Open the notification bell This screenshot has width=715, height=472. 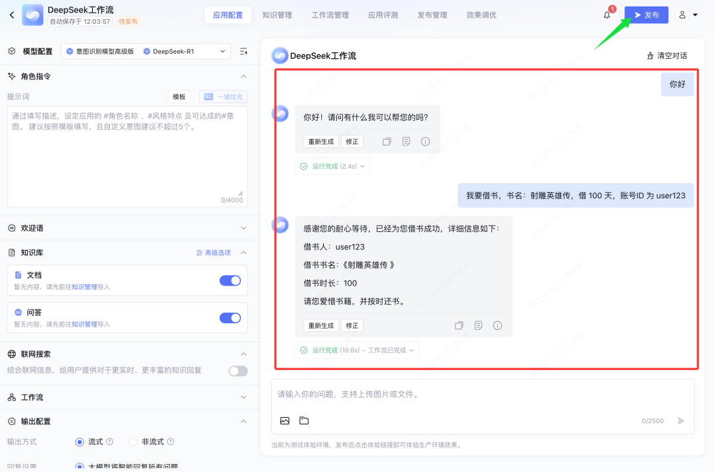coord(607,15)
